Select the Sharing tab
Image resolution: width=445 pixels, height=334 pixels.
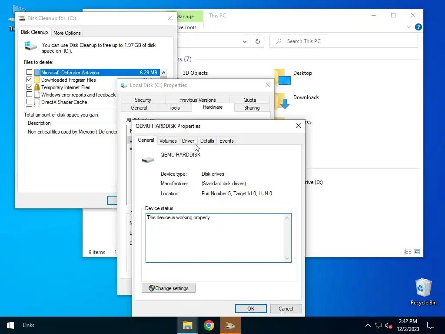point(252,108)
